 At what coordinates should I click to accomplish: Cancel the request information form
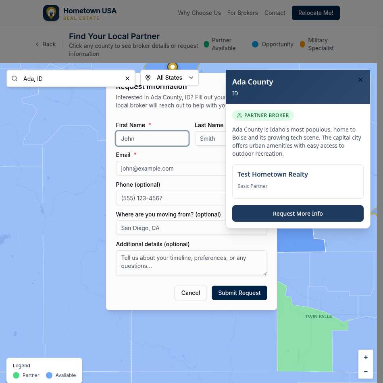pyautogui.click(x=190, y=293)
